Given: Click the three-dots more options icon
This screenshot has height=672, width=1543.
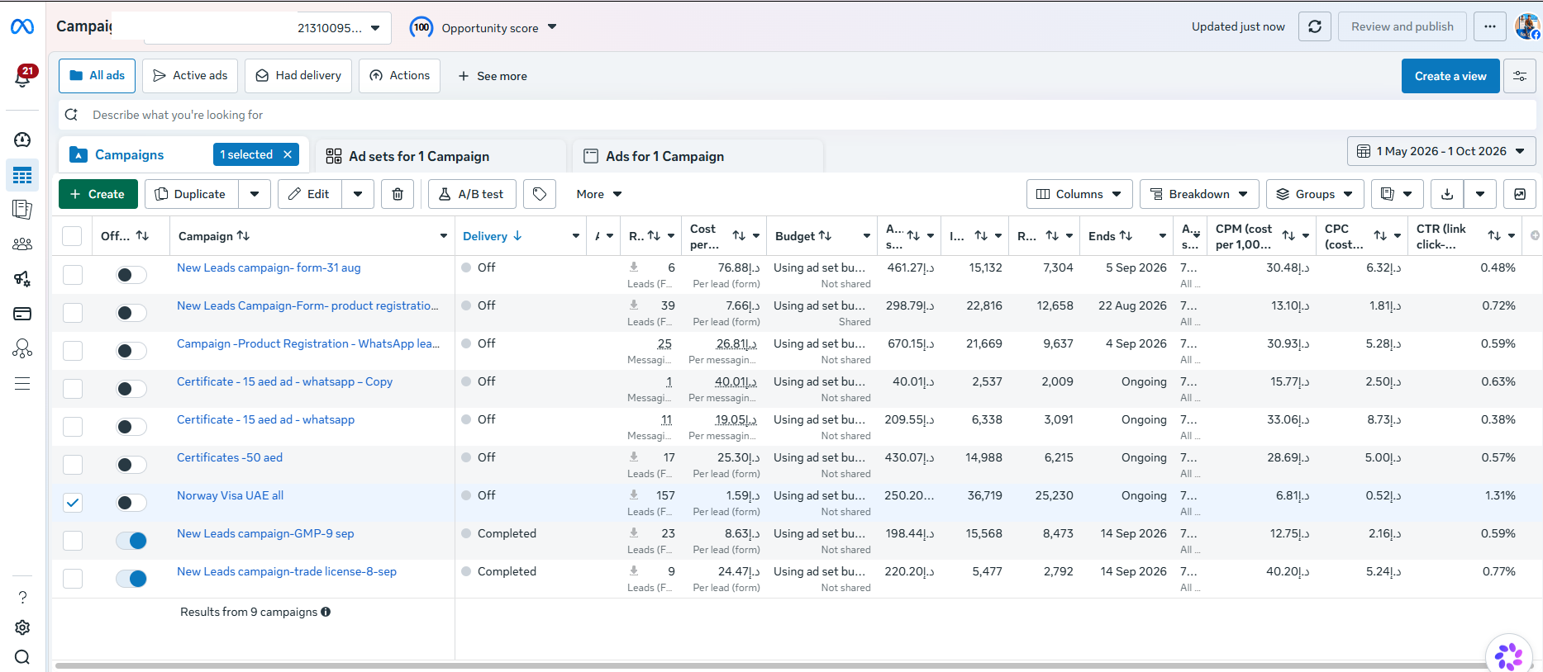Looking at the screenshot, I should click(1490, 26).
